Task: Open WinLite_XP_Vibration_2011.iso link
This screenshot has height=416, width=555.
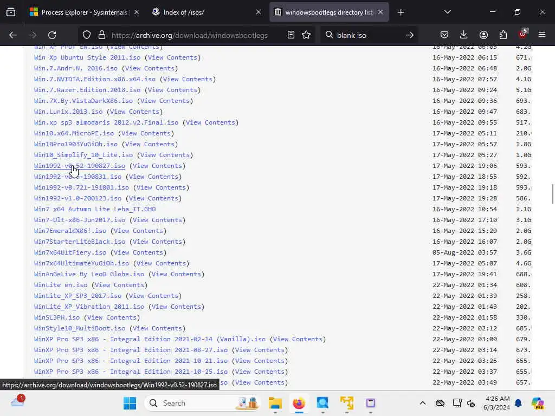Action: pyautogui.click(x=89, y=307)
